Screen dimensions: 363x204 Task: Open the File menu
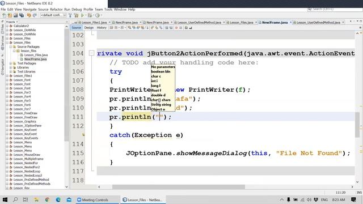pos(3,10)
